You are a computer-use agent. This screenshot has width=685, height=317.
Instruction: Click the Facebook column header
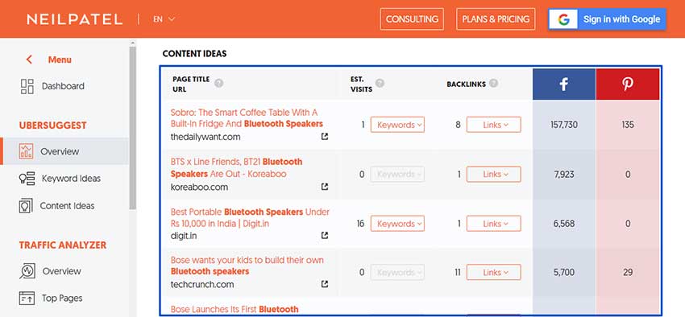[x=564, y=84]
